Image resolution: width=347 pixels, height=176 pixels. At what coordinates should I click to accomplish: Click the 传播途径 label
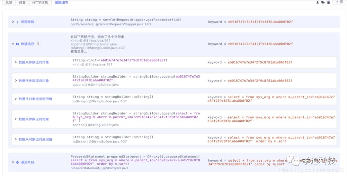27,44
